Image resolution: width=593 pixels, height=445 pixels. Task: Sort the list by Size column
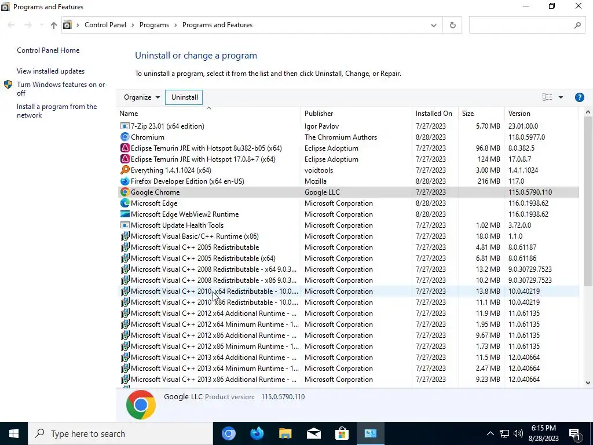[481, 113]
